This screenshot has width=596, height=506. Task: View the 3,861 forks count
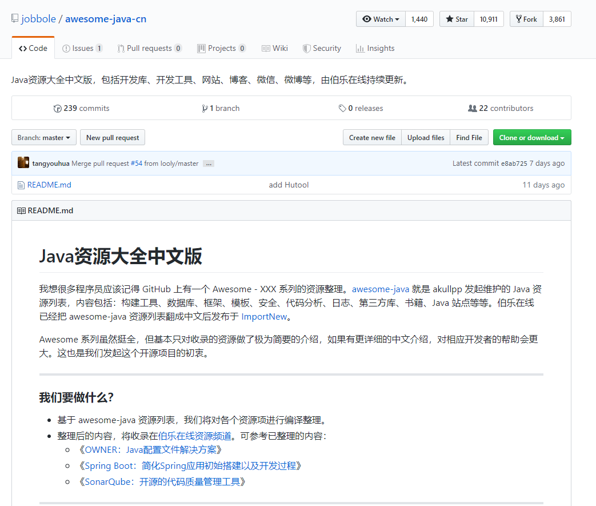[557, 19]
